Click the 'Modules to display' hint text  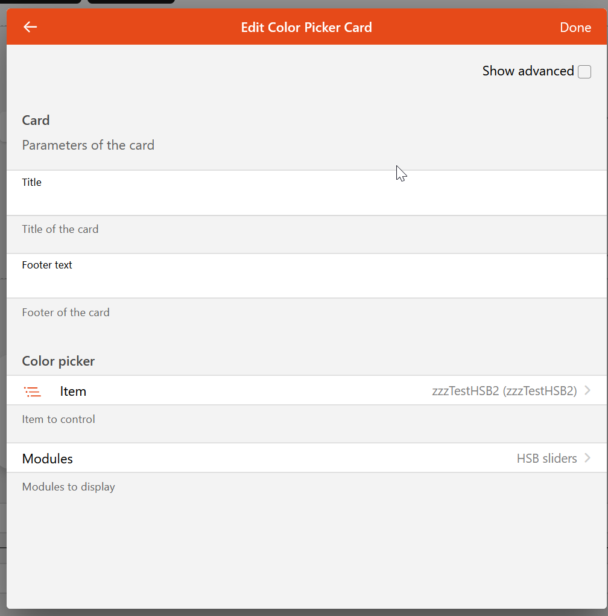[69, 487]
